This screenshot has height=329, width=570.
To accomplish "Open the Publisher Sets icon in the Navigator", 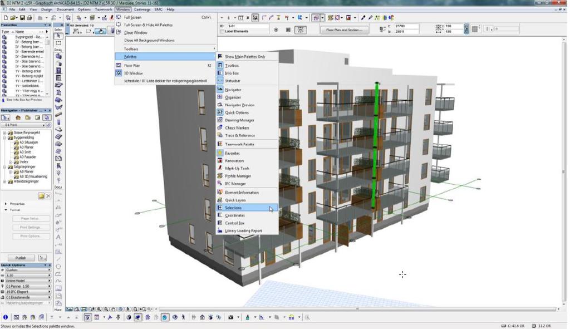I will 47,117.
